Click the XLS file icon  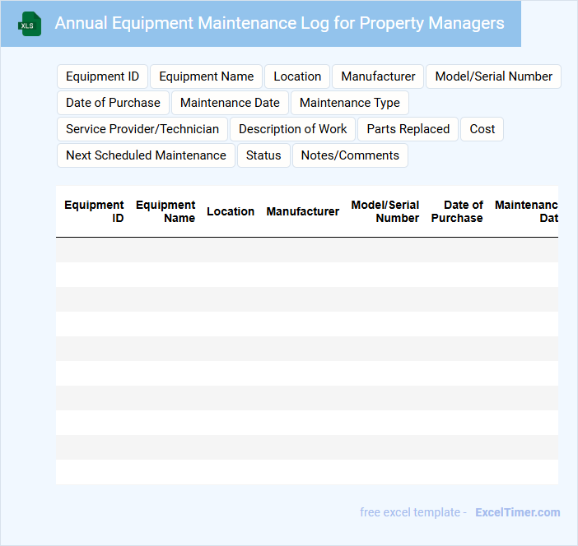30,24
